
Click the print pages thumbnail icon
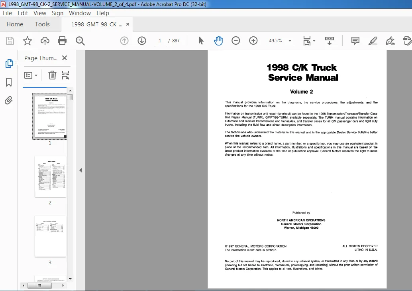point(65,75)
